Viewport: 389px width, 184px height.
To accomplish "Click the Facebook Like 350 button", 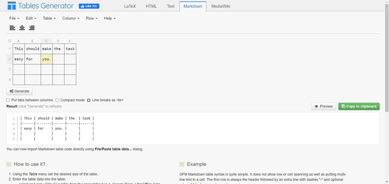I will [x=89, y=6].
